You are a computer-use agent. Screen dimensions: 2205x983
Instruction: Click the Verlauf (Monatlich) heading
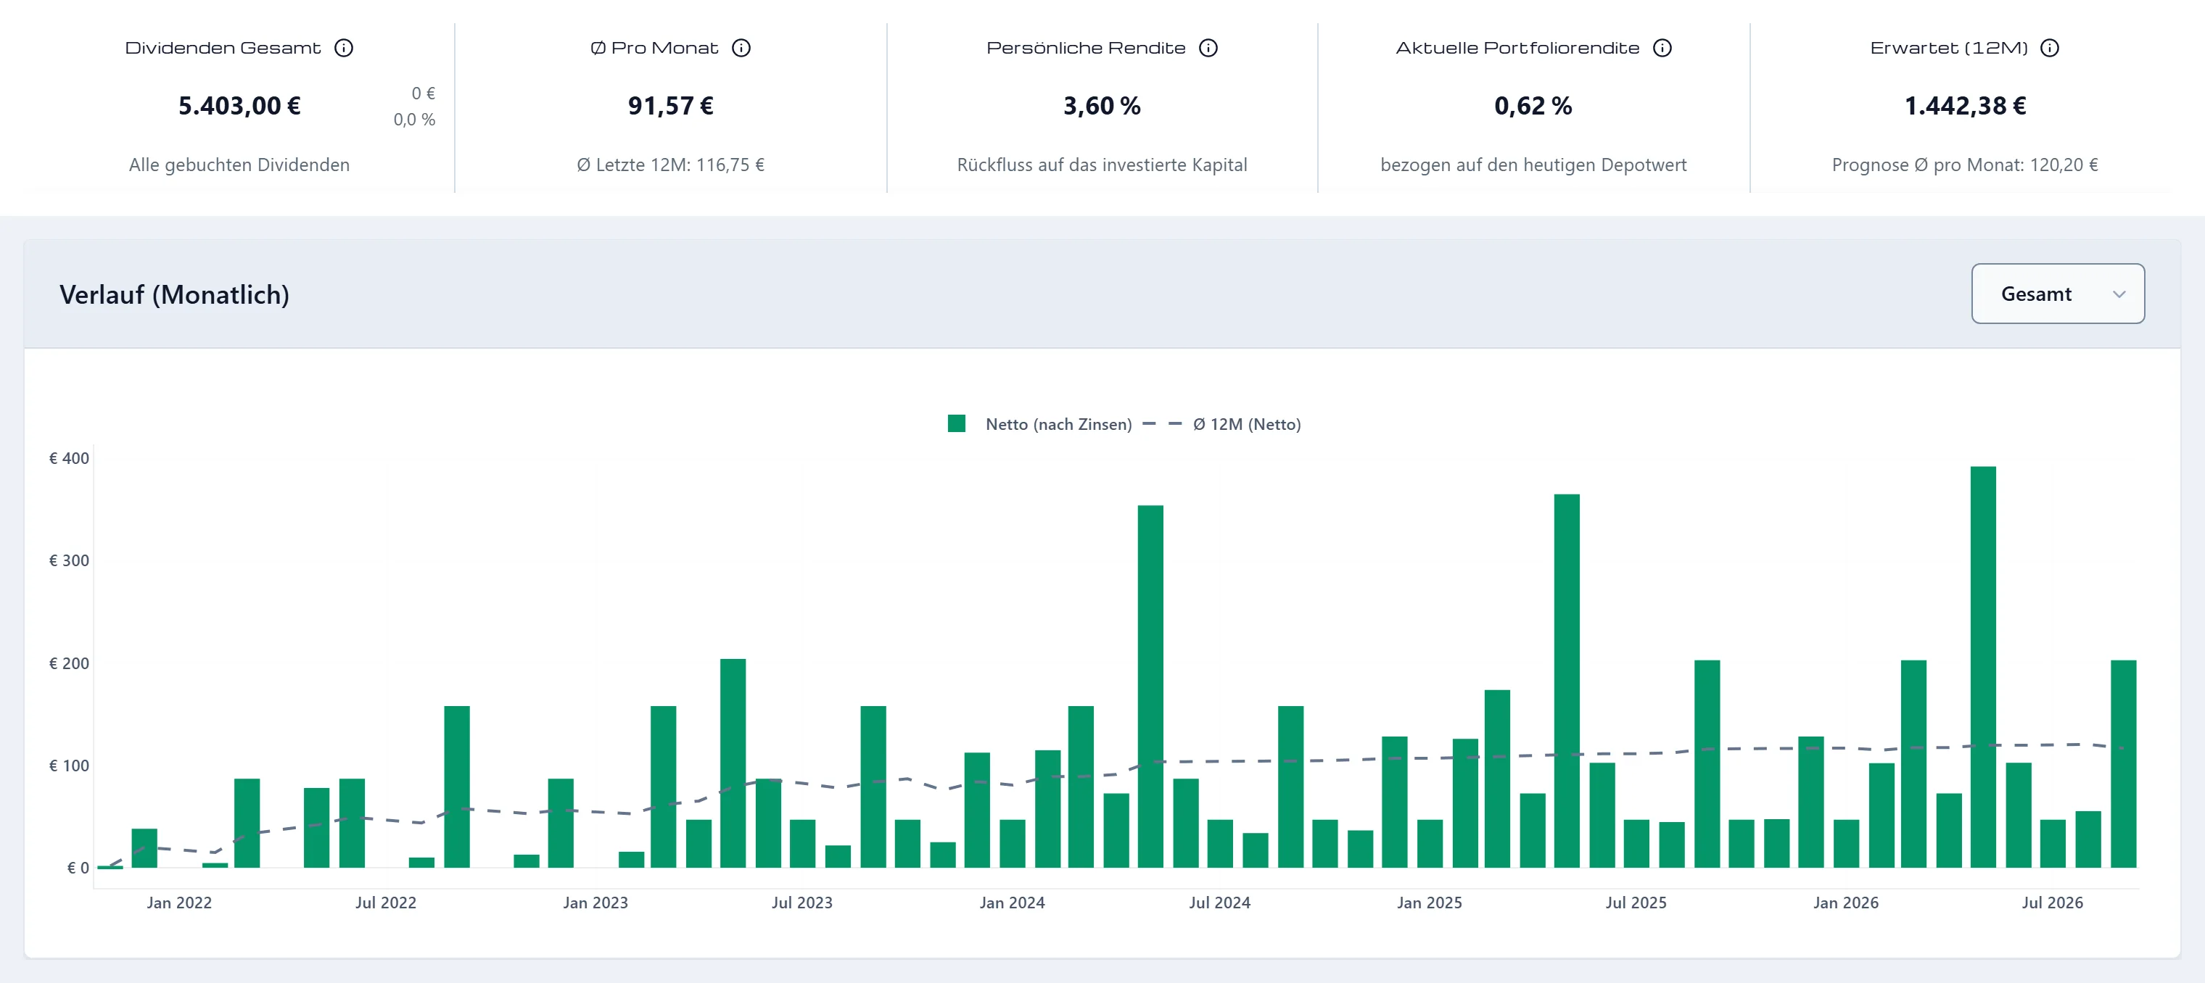pos(175,294)
